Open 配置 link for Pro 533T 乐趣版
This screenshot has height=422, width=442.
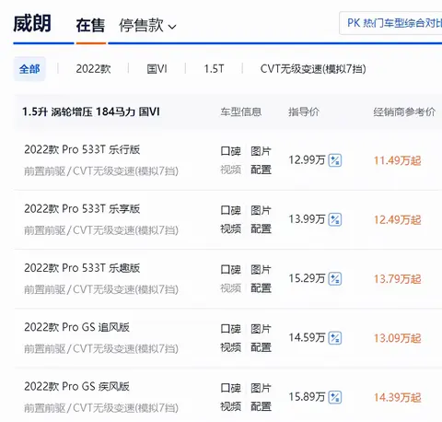pos(261,288)
